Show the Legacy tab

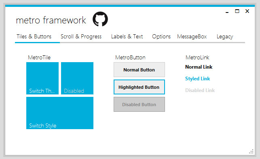point(225,36)
